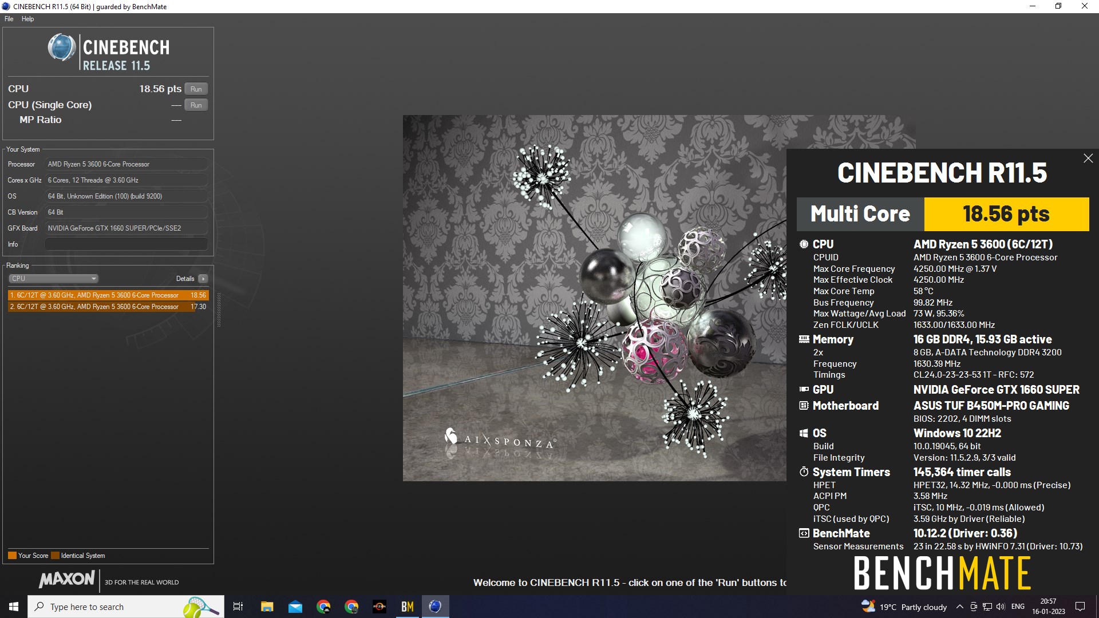Close the BenchMate result overlay

tap(1088, 159)
